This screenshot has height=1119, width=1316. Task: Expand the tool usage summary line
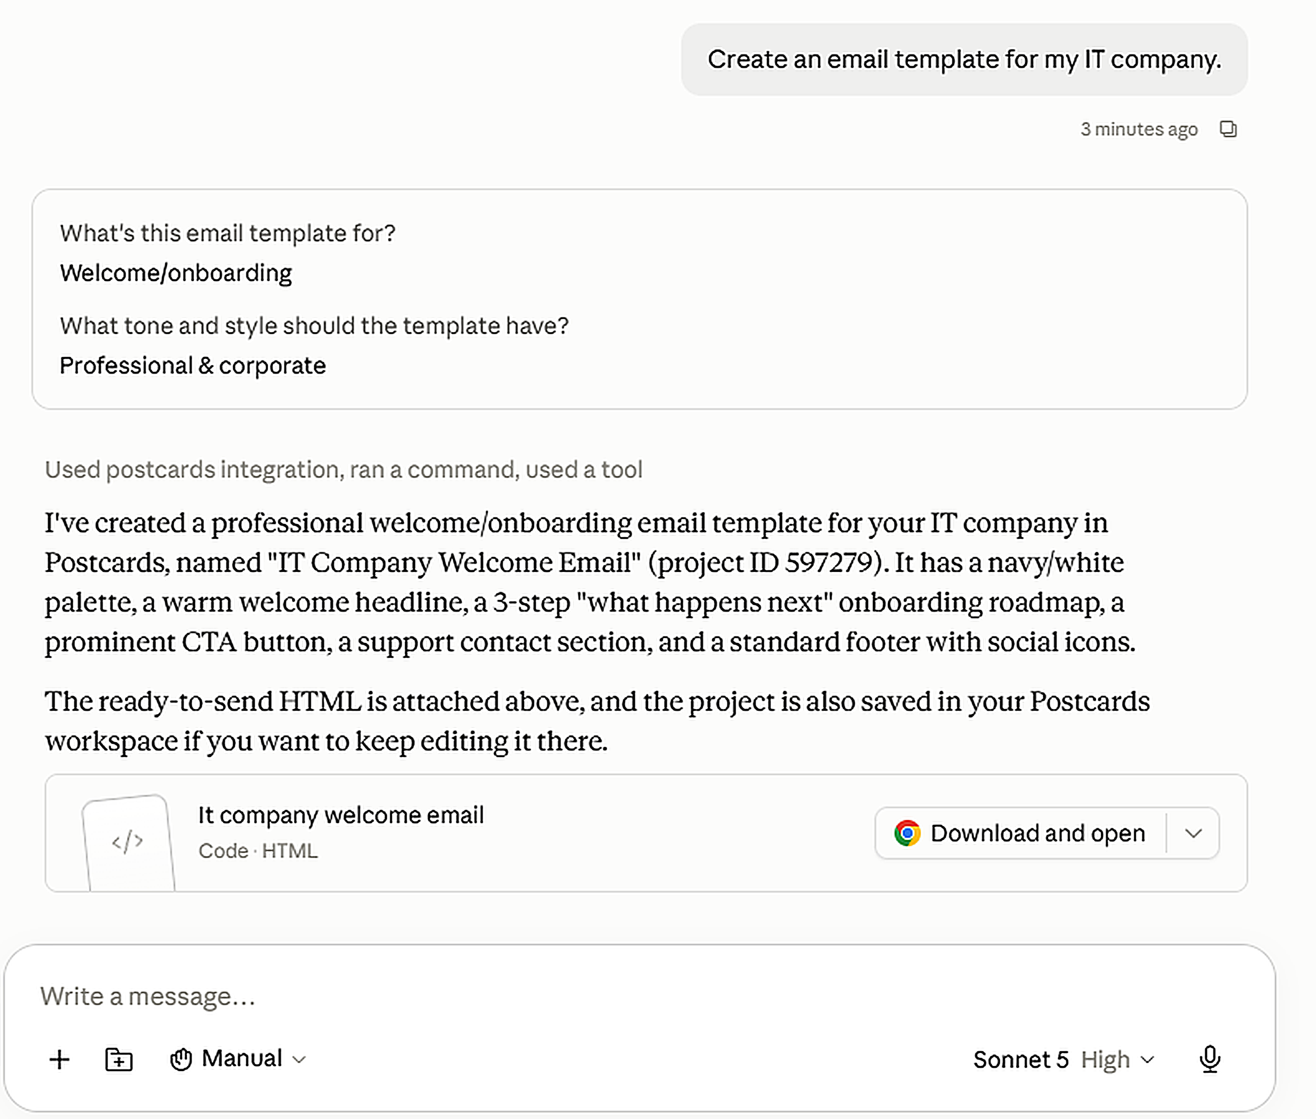pyautogui.click(x=343, y=469)
